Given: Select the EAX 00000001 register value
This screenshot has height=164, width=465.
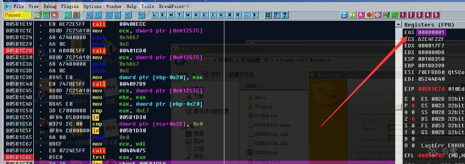Looking at the screenshot, I should click(431, 32).
